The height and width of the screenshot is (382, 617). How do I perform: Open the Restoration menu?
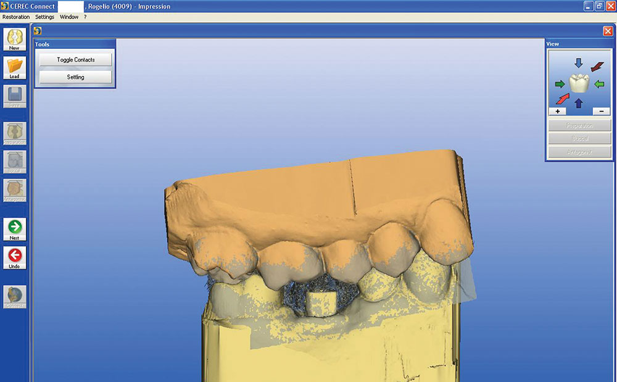[x=17, y=17]
